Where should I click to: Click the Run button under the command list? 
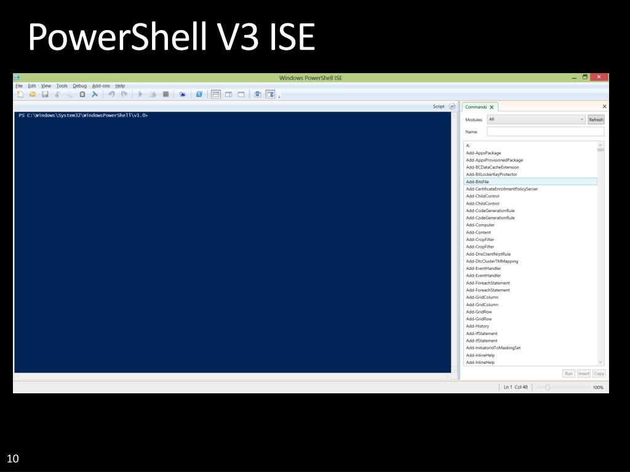click(568, 374)
